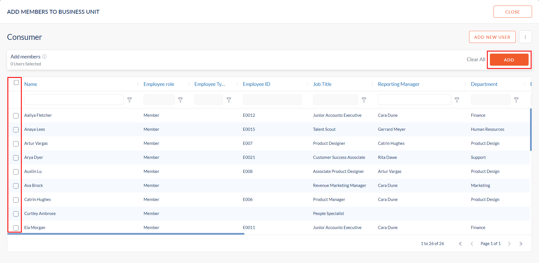Click the Clear All link

(x=476, y=60)
